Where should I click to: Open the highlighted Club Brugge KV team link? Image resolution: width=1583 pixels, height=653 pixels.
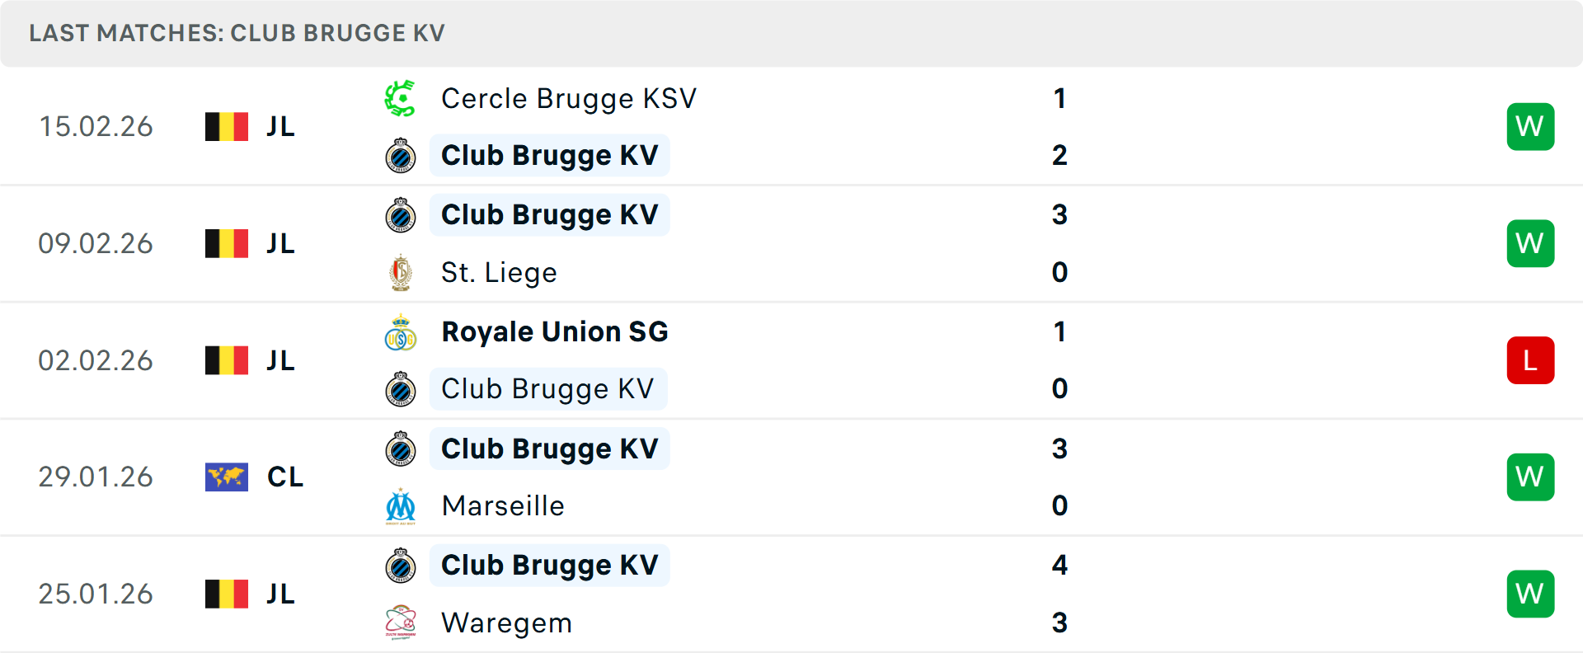[x=549, y=155]
